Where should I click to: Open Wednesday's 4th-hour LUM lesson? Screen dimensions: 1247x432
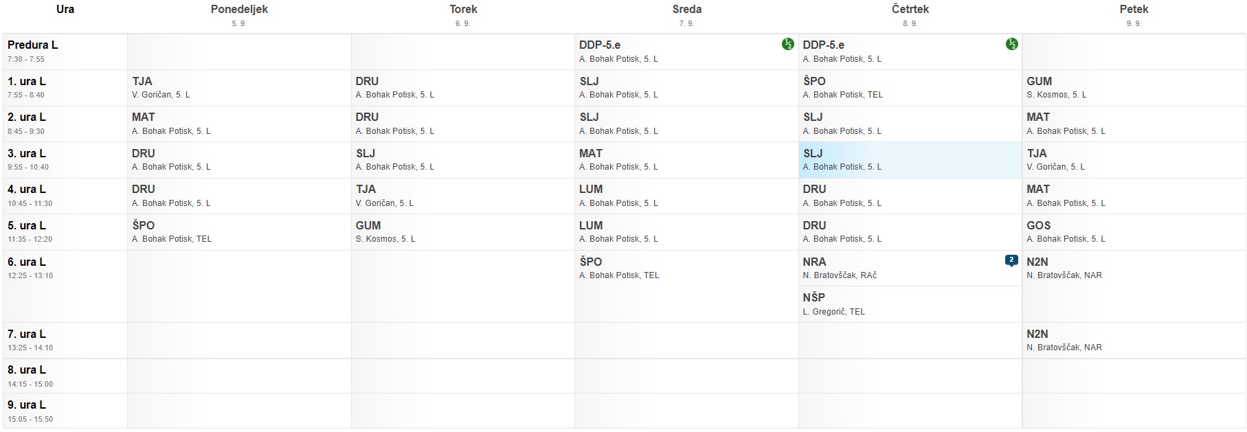(x=686, y=196)
